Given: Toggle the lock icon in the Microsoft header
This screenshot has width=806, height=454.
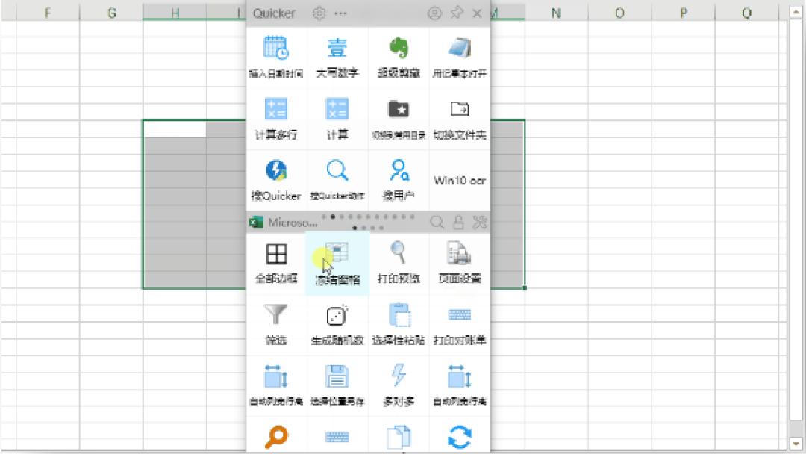Looking at the screenshot, I should tap(456, 222).
